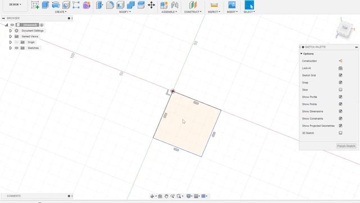Select the Extrude tool icon
The width and height of the screenshot is (360, 203).
pos(46,5)
